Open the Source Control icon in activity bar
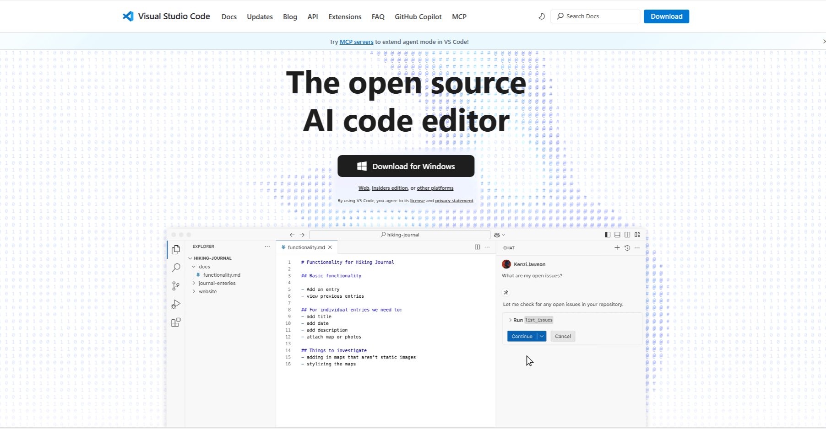The width and height of the screenshot is (826, 429). coord(176,286)
